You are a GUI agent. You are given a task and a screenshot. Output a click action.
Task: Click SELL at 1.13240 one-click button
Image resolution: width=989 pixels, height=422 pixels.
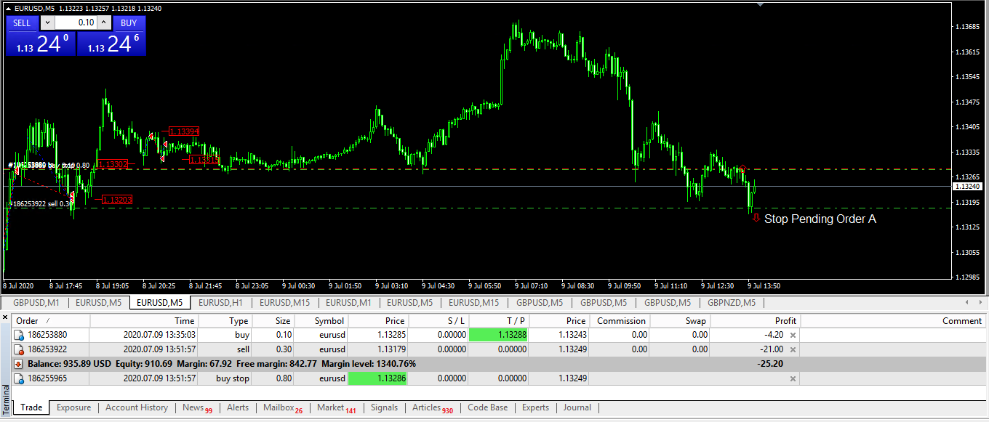pyautogui.click(x=40, y=44)
